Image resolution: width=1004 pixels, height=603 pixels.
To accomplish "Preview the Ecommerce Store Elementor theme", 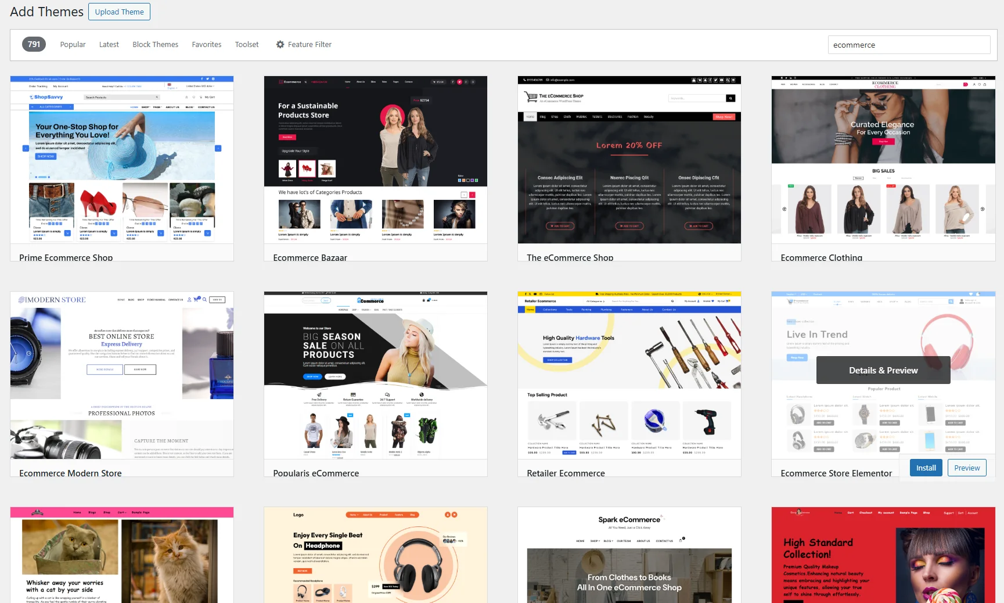I will pyautogui.click(x=967, y=468).
